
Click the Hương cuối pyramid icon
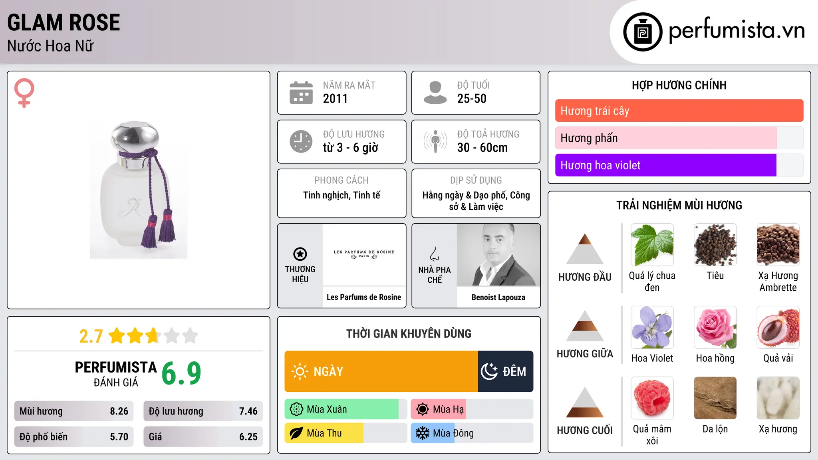pos(585,402)
